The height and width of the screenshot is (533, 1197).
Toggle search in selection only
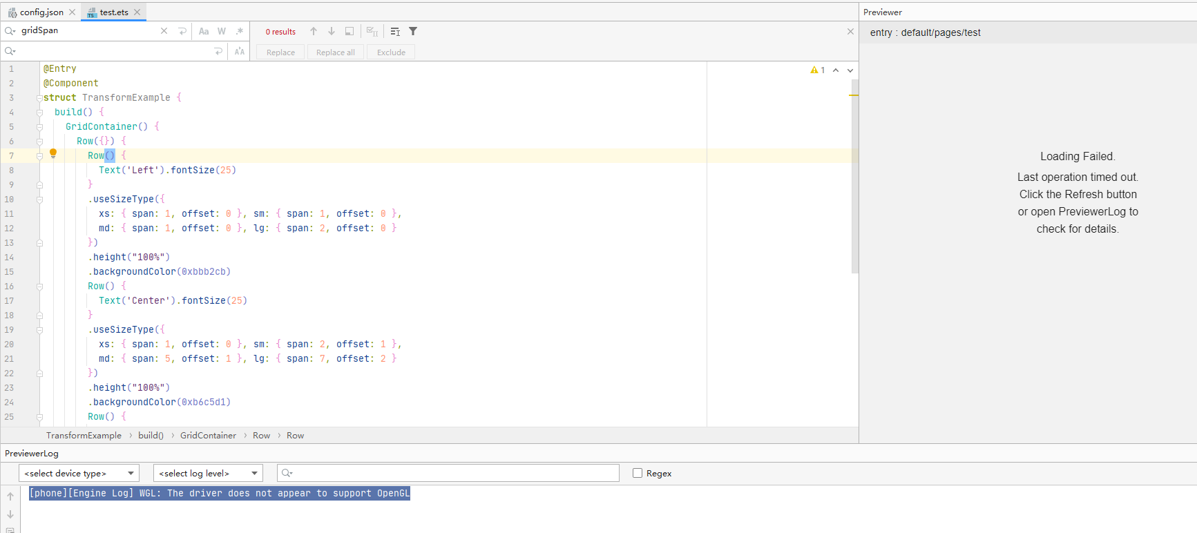click(349, 31)
